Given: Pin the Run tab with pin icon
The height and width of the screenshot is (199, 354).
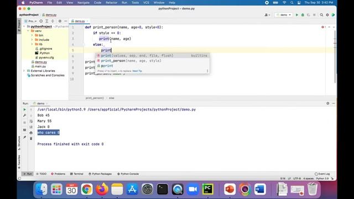Looking at the screenshot, I should tap(24, 137).
